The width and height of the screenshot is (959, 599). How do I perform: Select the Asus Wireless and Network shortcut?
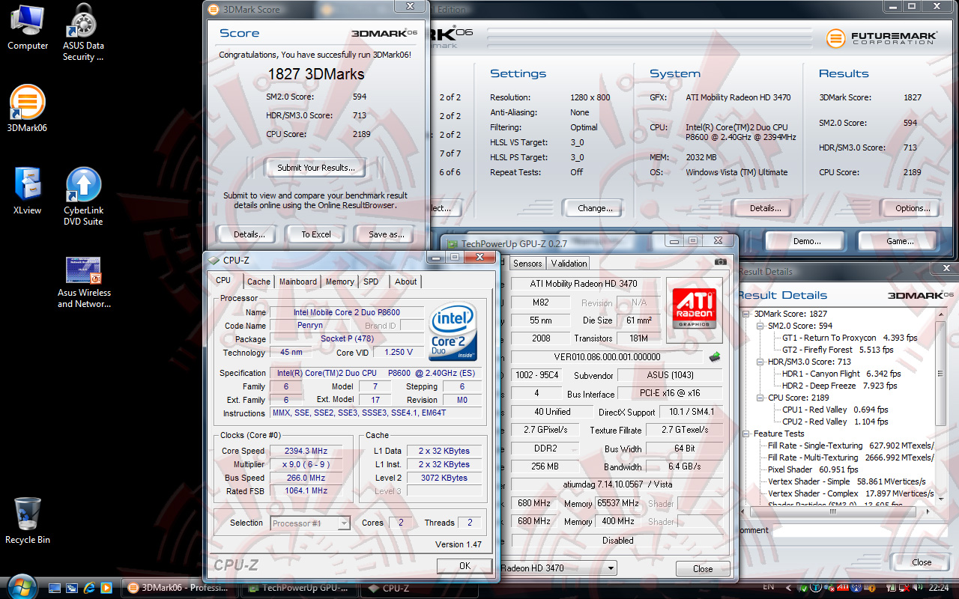84,282
